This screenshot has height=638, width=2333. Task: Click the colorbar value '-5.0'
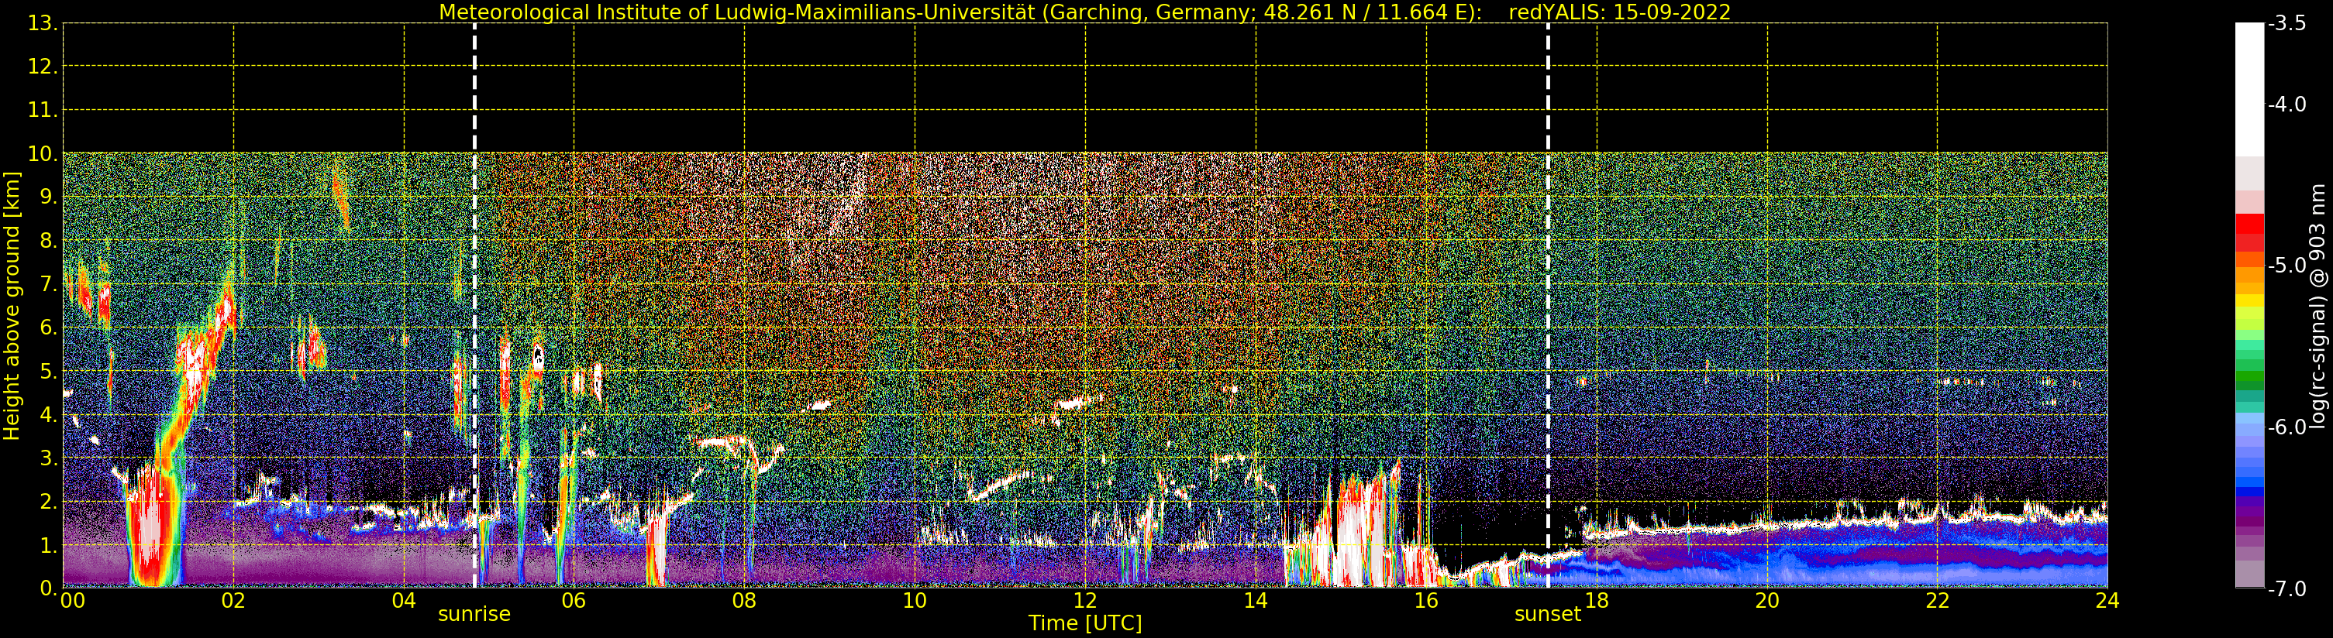click(x=2286, y=266)
